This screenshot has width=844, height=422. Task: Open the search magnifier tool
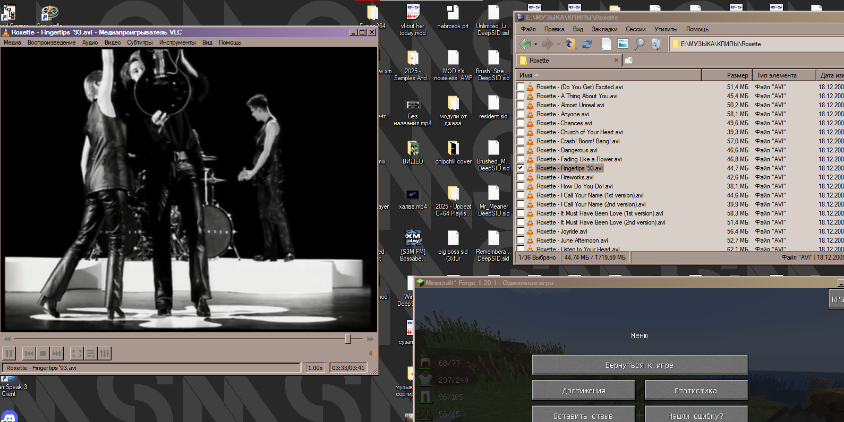640,44
